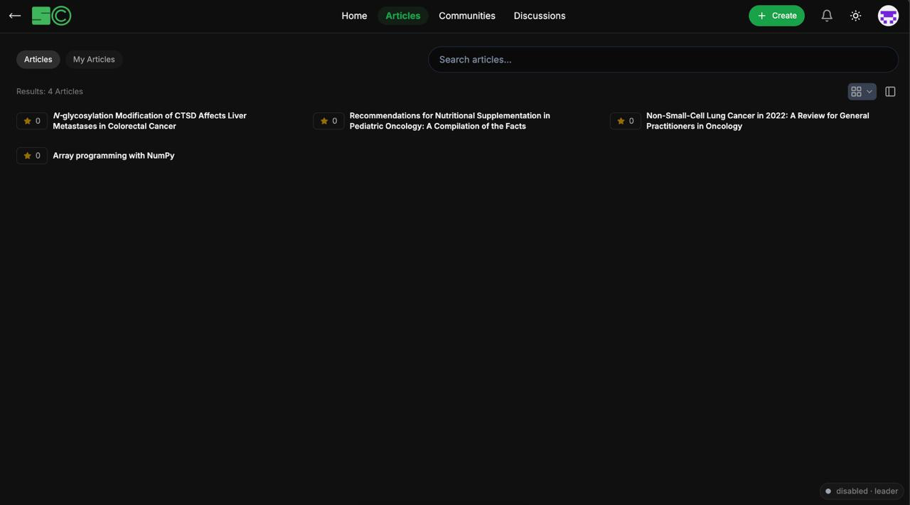Open the user avatar profile menu
This screenshot has width=910, height=505.
[x=888, y=16]
